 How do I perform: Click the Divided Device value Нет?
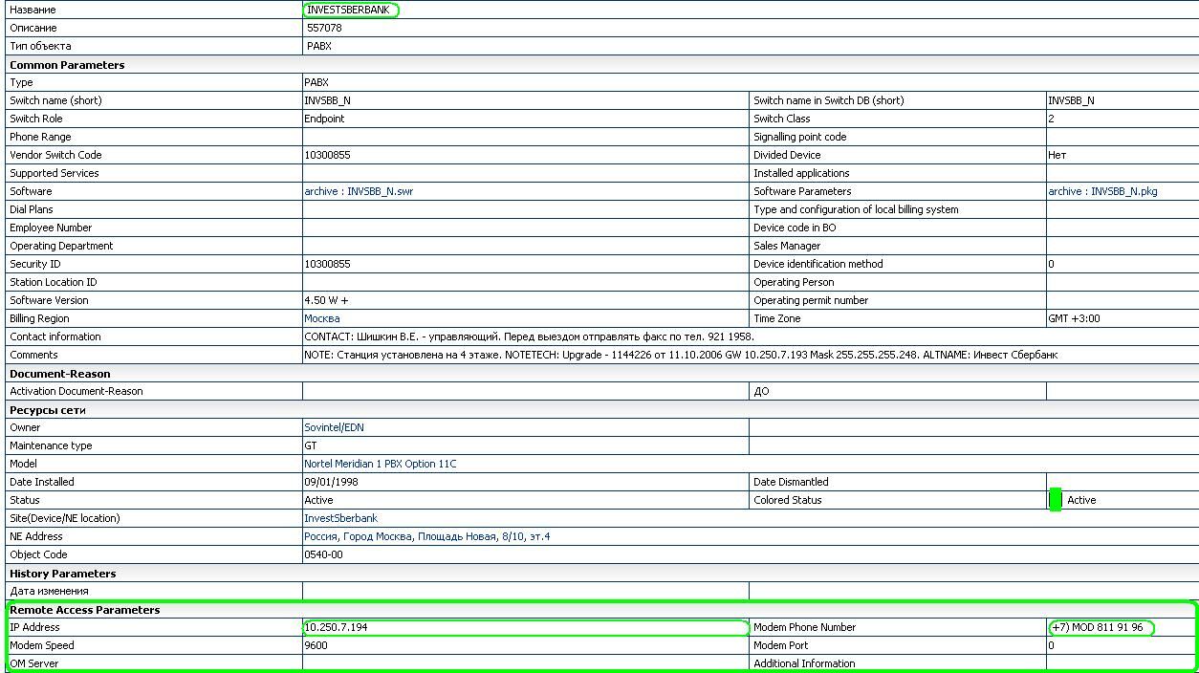1057,155
